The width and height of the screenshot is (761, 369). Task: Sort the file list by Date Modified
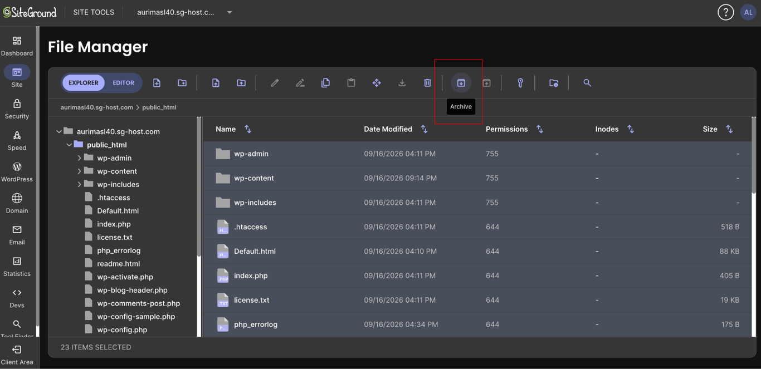pos(425,129)
